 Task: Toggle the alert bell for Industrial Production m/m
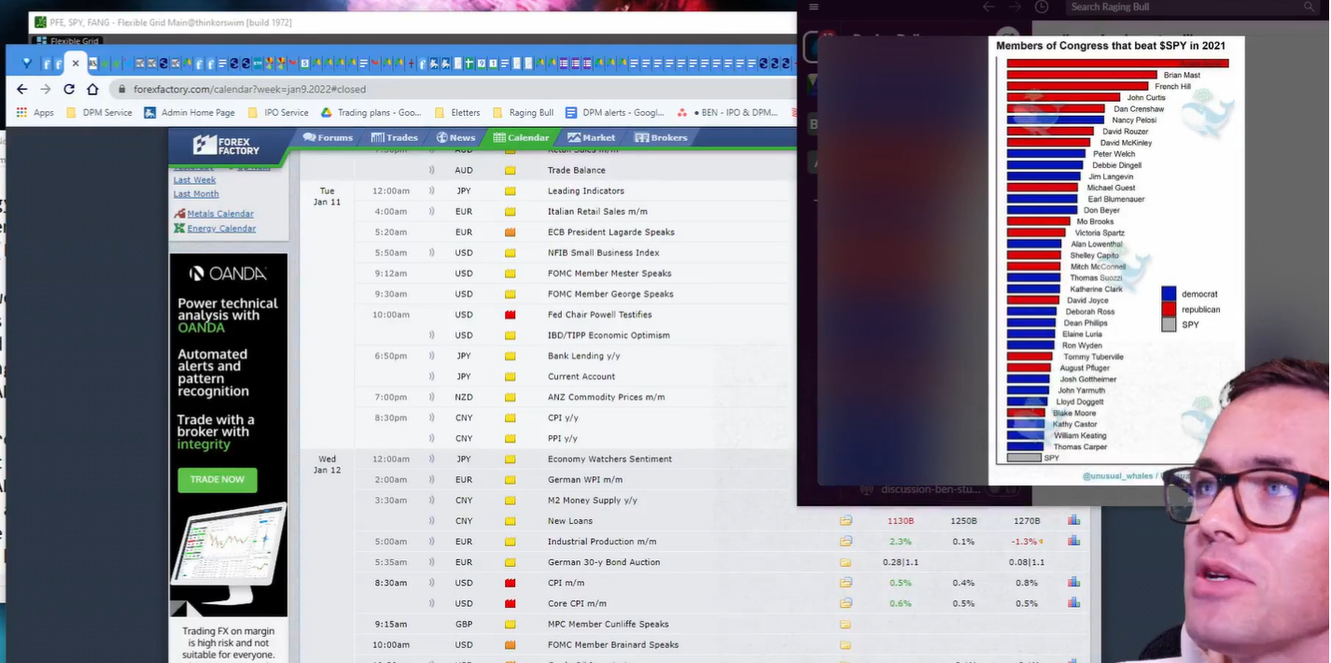coord(431,542)
